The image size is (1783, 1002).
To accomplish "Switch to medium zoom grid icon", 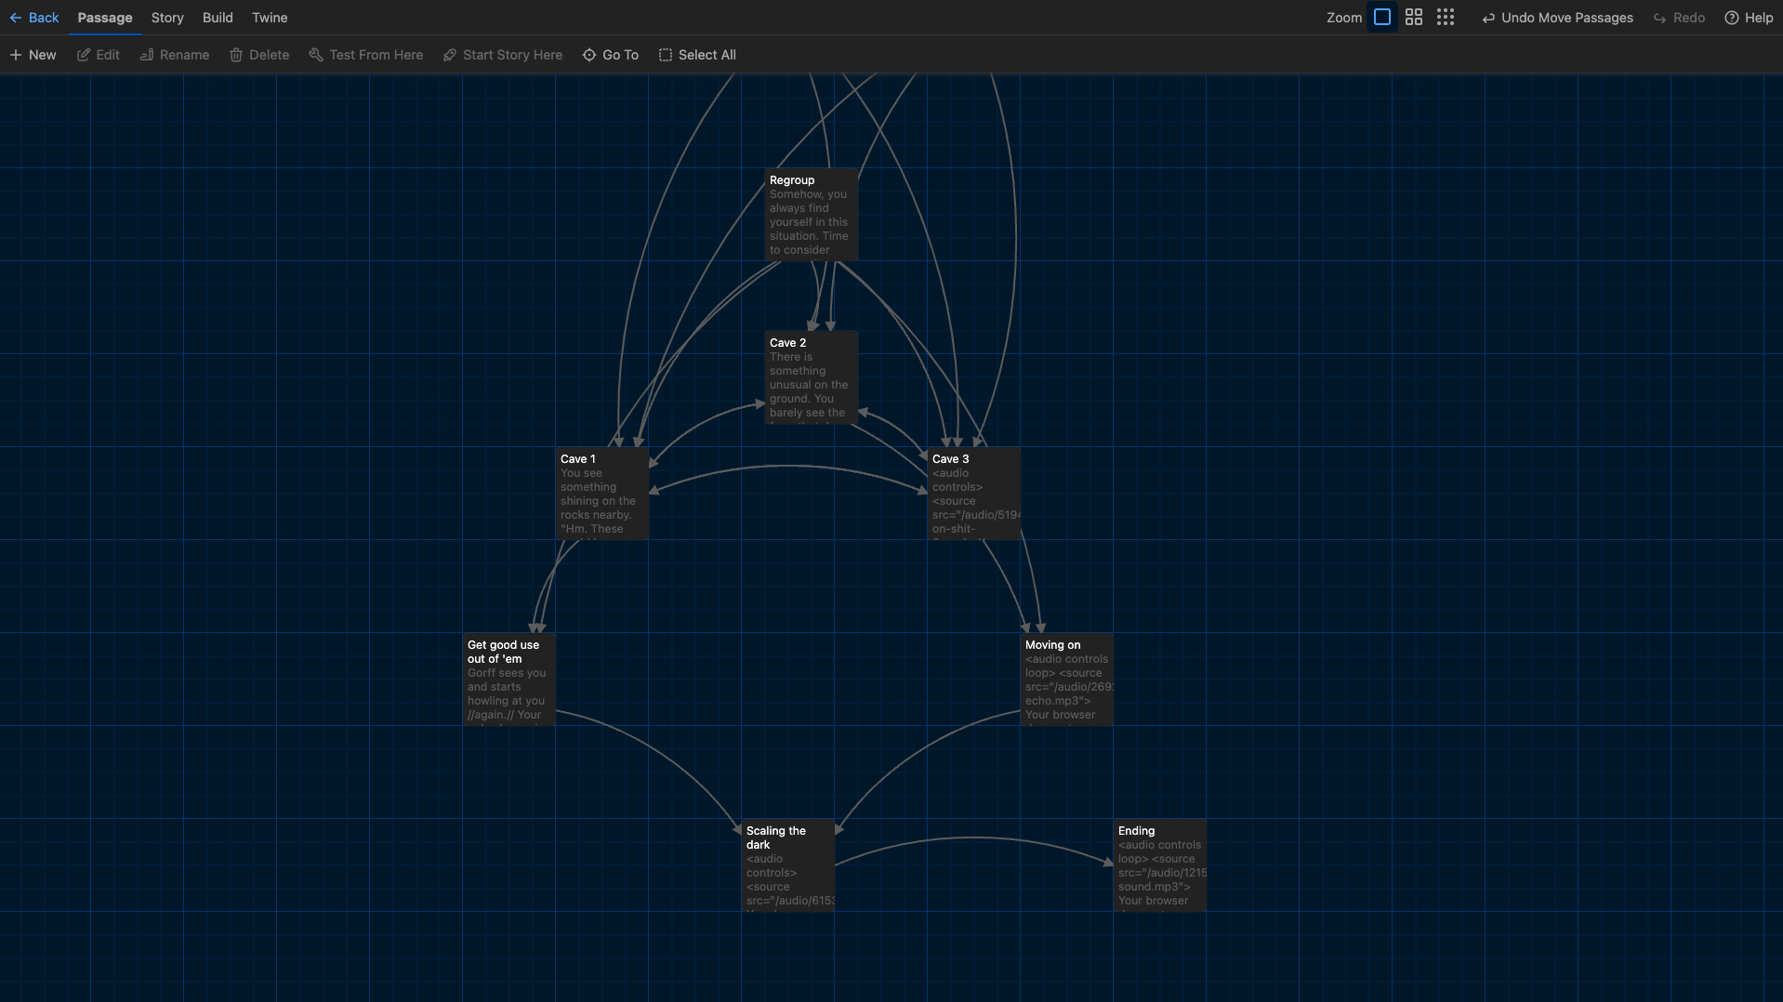I will click(1413, 18).
